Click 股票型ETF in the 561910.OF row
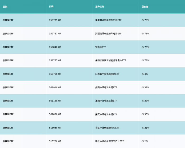 [x=8, y=87]
